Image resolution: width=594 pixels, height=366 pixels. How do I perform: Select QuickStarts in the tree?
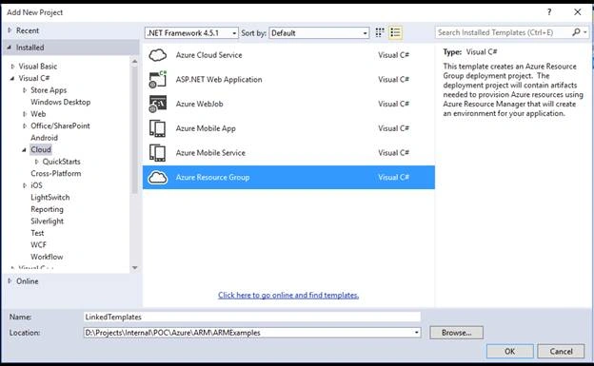(61, 162)
